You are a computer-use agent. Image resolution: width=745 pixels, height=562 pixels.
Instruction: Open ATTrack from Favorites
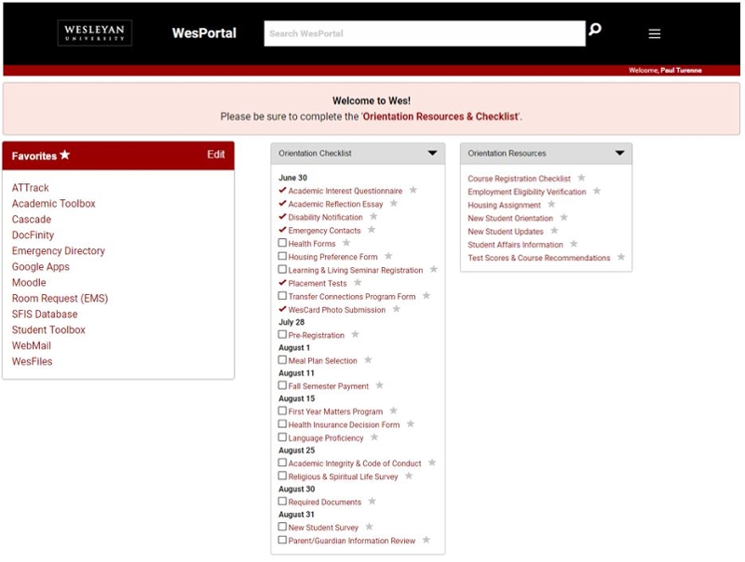[x=31, y=188]
